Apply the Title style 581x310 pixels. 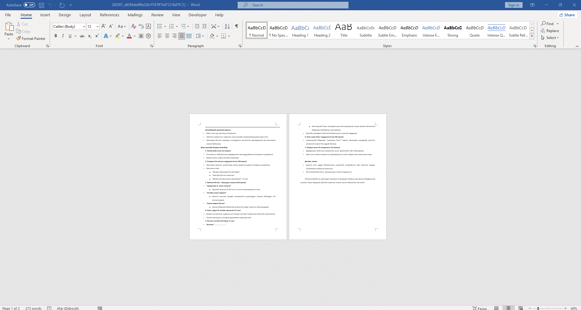[344, 31]
